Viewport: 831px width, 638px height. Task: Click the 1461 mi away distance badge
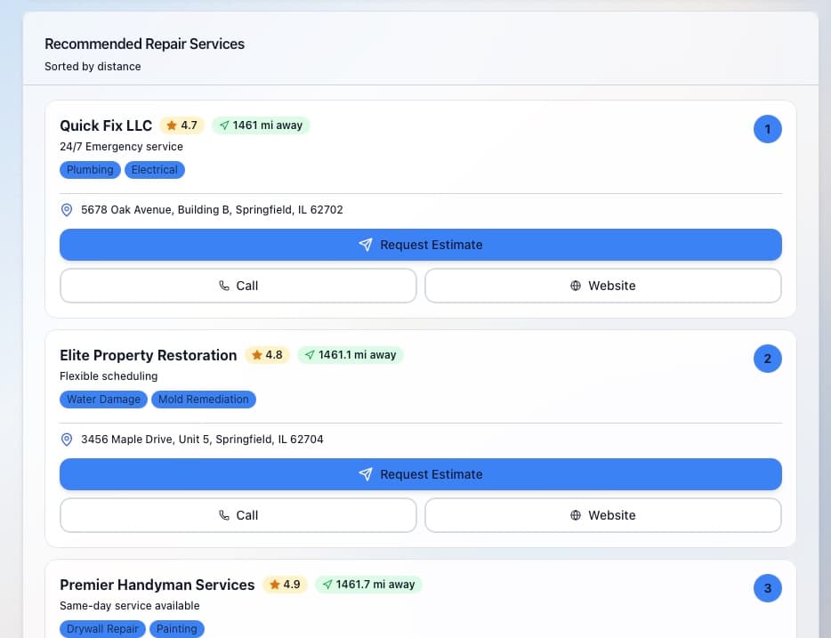click(261, 125)
